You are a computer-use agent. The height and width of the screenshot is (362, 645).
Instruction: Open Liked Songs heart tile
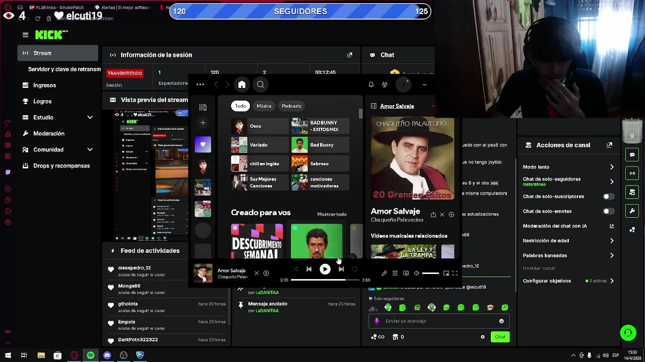pyautogui.click(x=203, y=144)
